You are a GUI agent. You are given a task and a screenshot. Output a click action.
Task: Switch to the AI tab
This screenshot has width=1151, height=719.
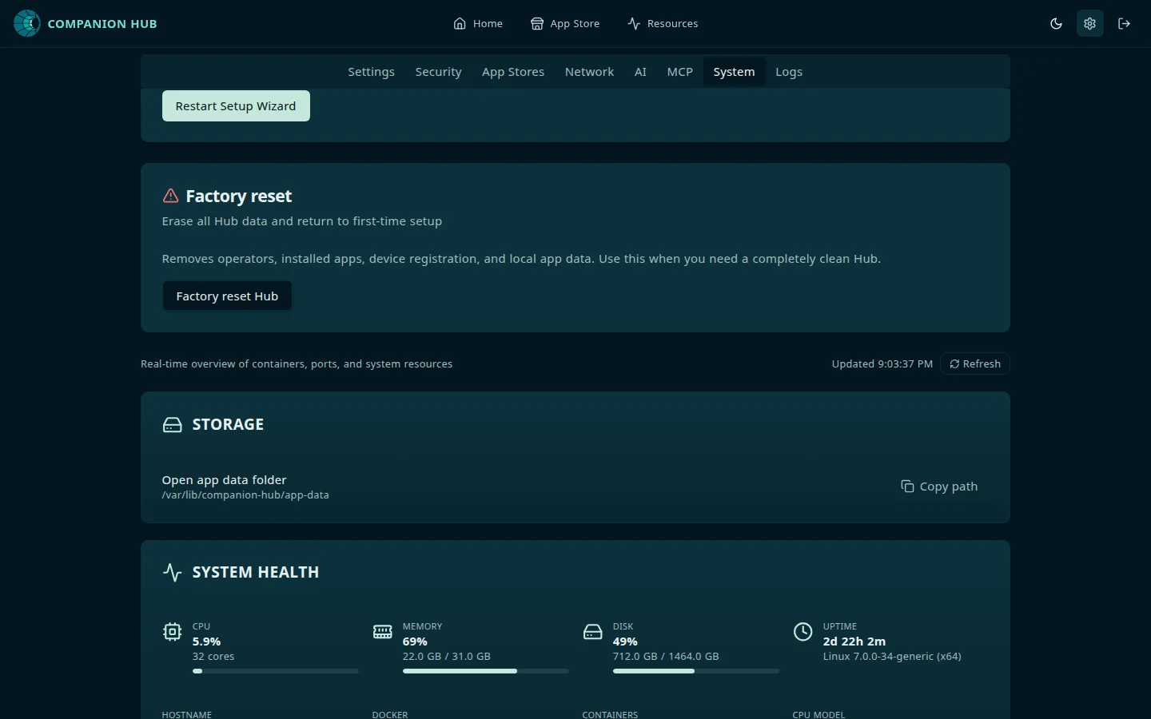tap(640, 71)
